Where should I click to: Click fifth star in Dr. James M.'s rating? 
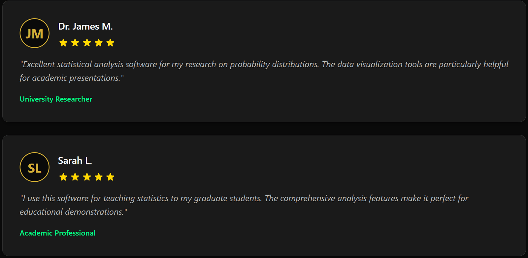click(x=110, y=43)
